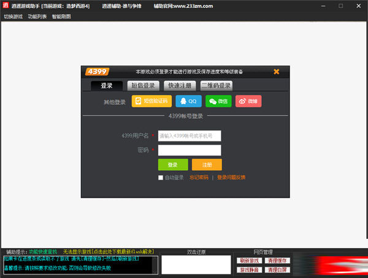Close the 4399 login dialog with orange X

[276, 72]
